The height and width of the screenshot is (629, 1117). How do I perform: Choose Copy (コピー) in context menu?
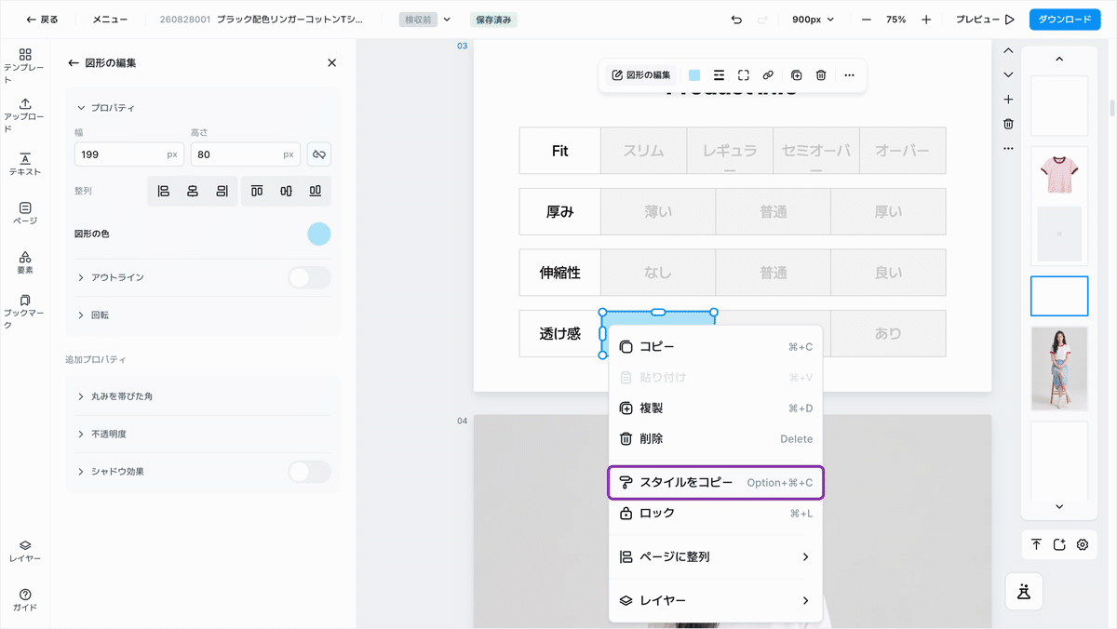coord(715,347)
